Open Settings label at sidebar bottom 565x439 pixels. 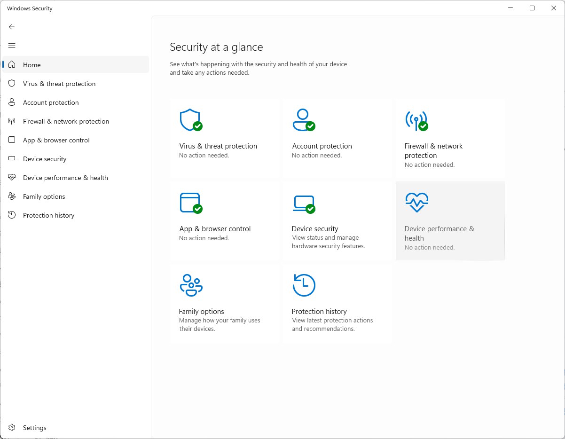[35, 428]
